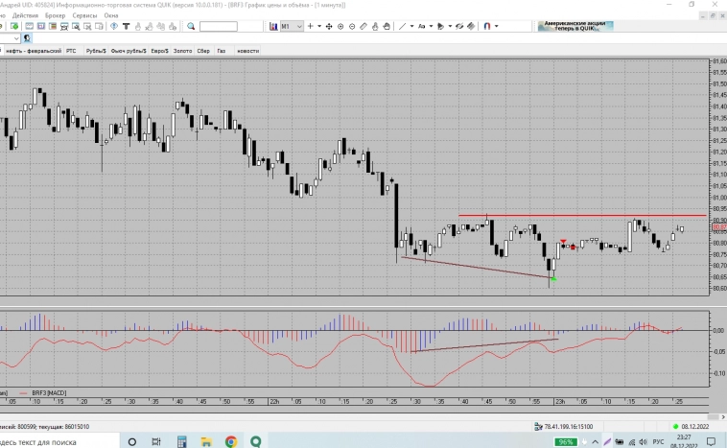727x448 pixels.
Task: Click the magnifier search icon in toolbar
Action: click(191, 27)
